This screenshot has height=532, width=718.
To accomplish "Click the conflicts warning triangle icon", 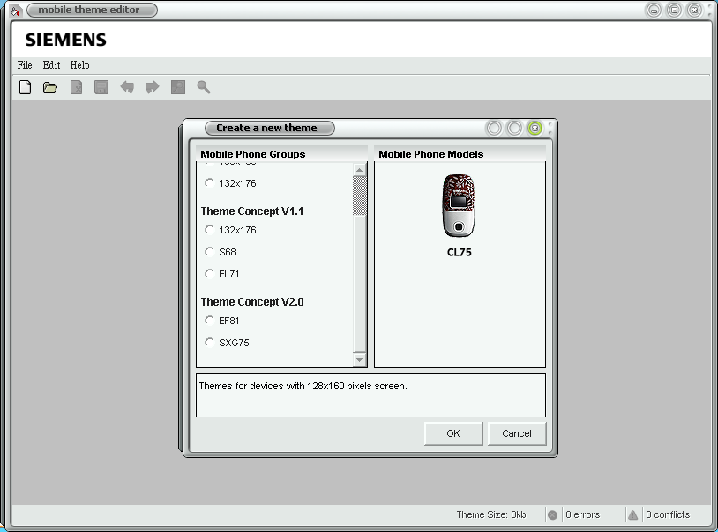I will [632, 515].
